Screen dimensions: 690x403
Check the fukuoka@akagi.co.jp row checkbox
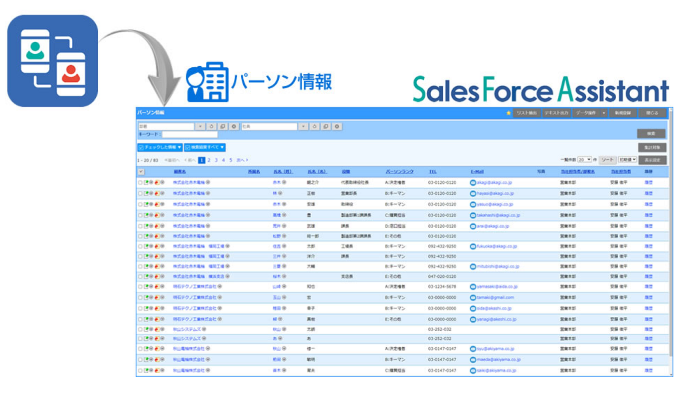(141, 246)
